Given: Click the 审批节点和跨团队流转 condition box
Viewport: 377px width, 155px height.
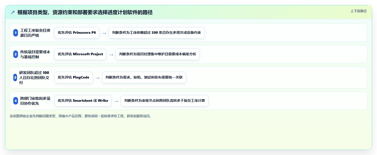Looking at the screenshot, I should [x=165, y=101].
